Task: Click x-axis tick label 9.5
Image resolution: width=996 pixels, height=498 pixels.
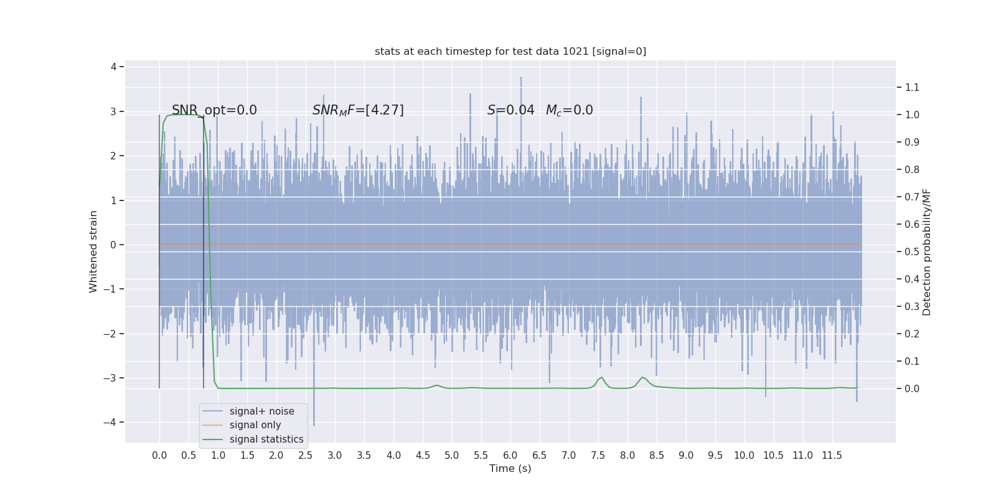Action: pos(715,455)
